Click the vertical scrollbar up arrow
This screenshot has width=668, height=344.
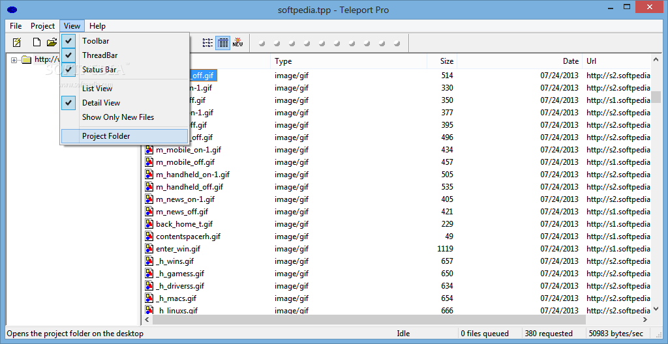pos(656,61)
